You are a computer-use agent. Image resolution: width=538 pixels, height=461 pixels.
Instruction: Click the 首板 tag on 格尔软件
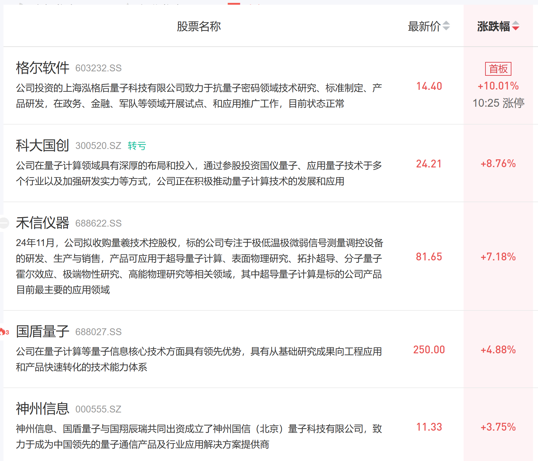click(x=498, y=69)
